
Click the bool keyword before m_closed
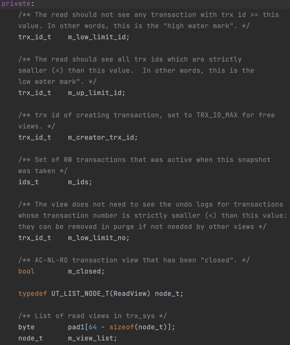[x=26, y=271]
